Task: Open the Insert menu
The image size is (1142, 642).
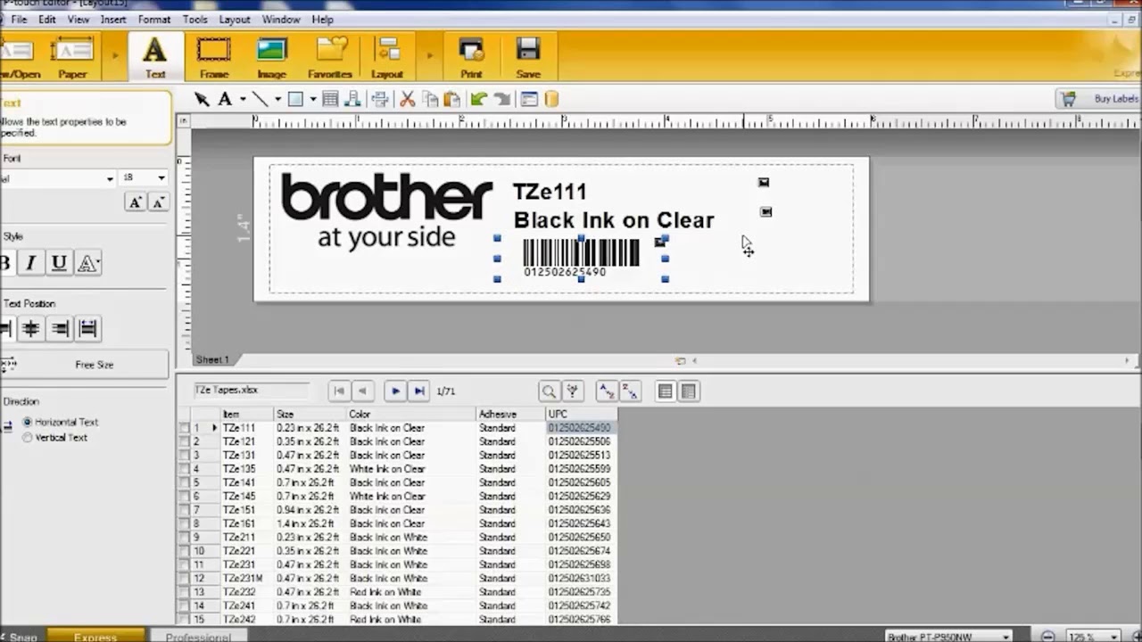Action: coord(113,19)
